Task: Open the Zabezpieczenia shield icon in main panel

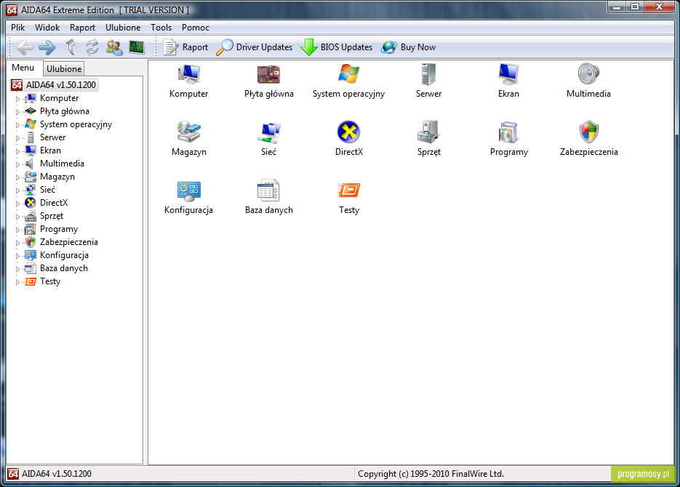Action: pyautogui.click(x=588, y=132)
